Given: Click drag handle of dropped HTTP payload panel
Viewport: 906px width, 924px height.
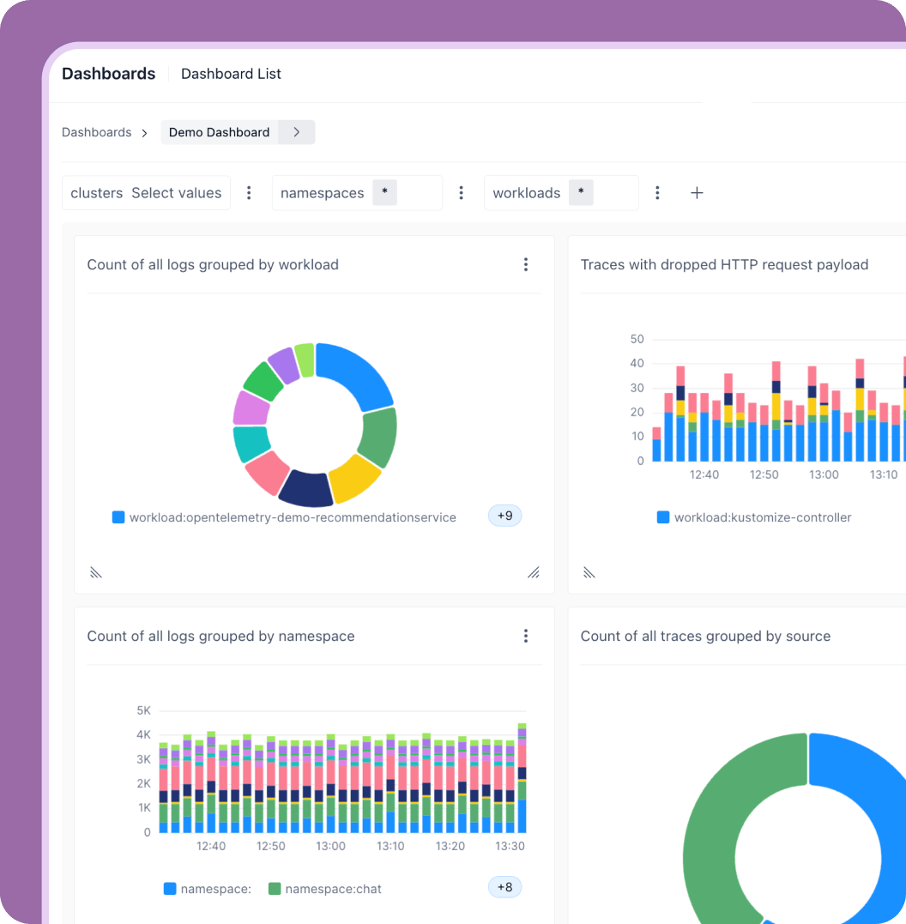Looking at the screenshot, I should [x=589, y=572].
